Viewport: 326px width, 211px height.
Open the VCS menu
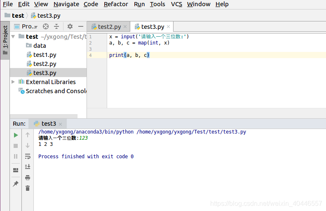coord(176,4)
